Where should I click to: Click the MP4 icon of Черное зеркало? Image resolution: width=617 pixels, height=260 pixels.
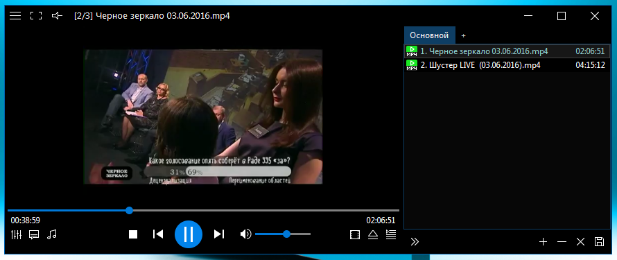tap(412, 51)
